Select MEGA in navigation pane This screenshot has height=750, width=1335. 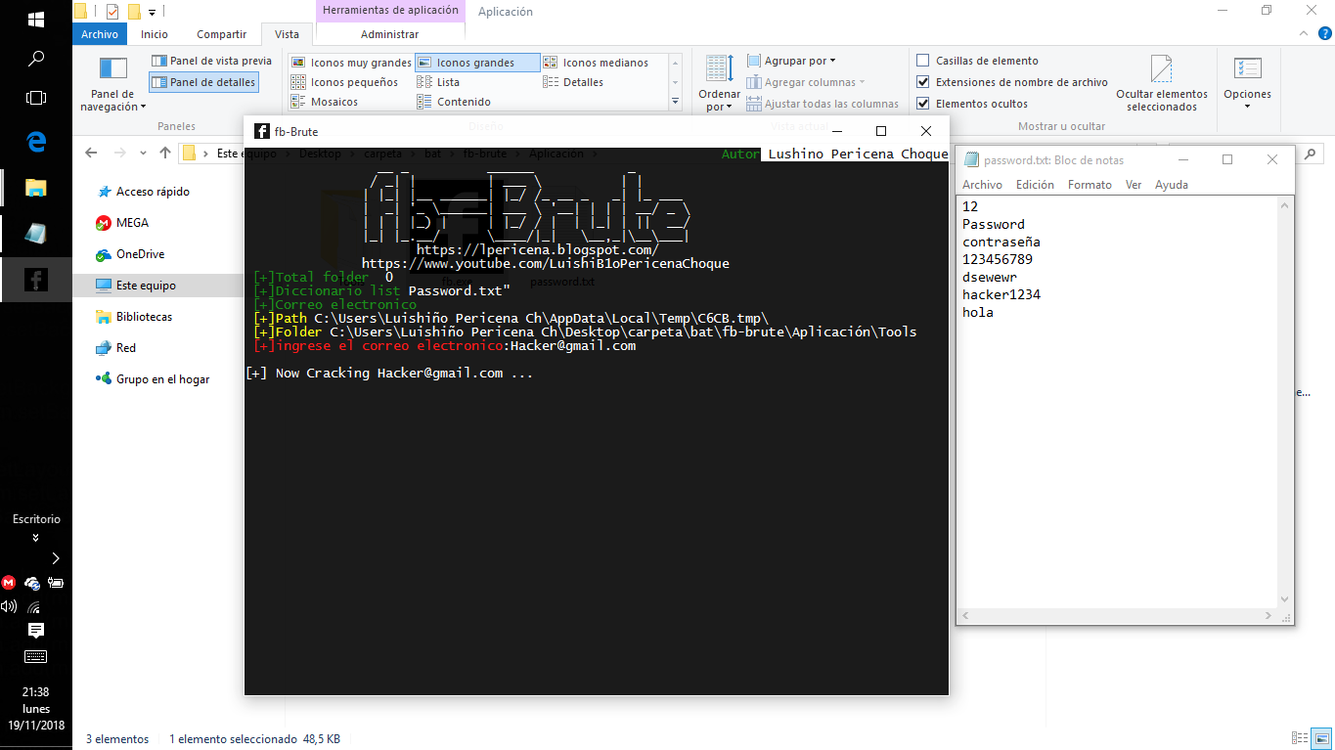(132, 223)
